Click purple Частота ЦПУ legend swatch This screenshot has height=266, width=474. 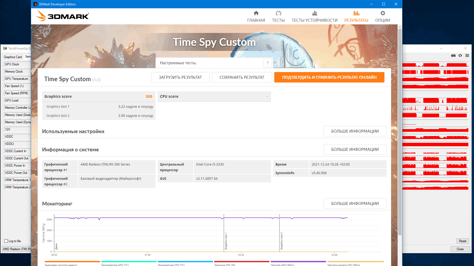point(298,262)
